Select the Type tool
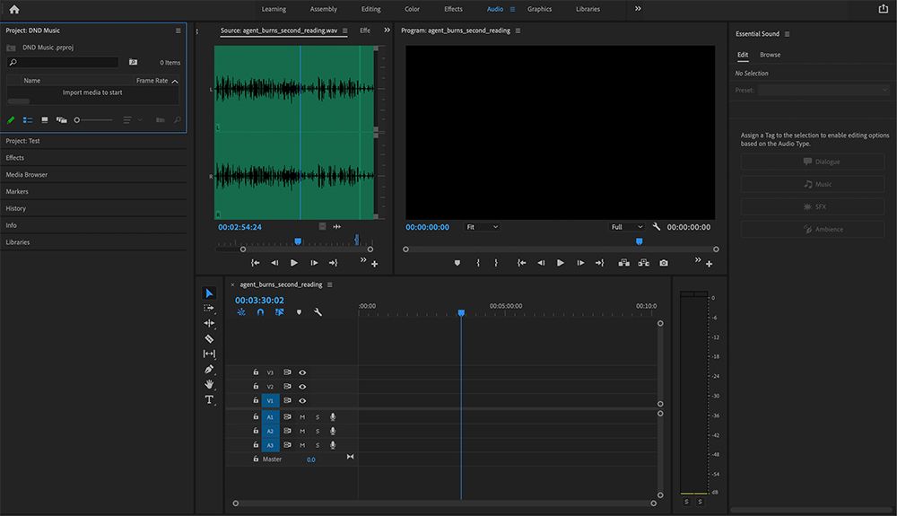The width and height of the screenshot is (897, 516). coord(209,399)
